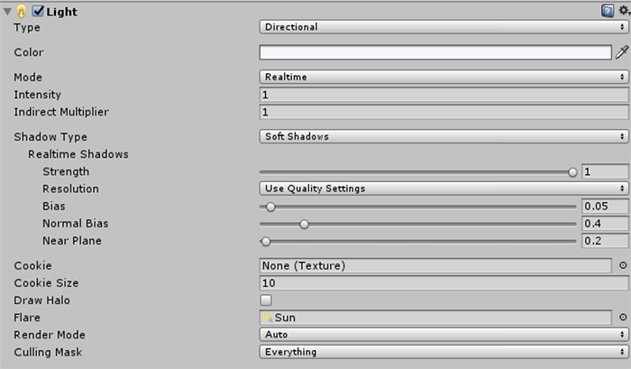Click the Sun flare asset icon
Viewport: 631px width, 369px height.
click(x=268, y=318)
